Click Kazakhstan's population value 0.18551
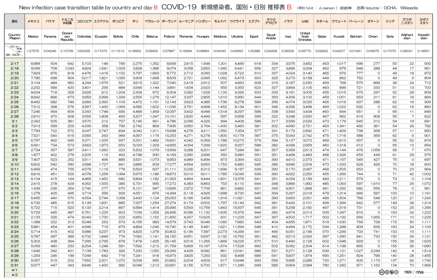This screenshot has width=437, height=280. 424,51
